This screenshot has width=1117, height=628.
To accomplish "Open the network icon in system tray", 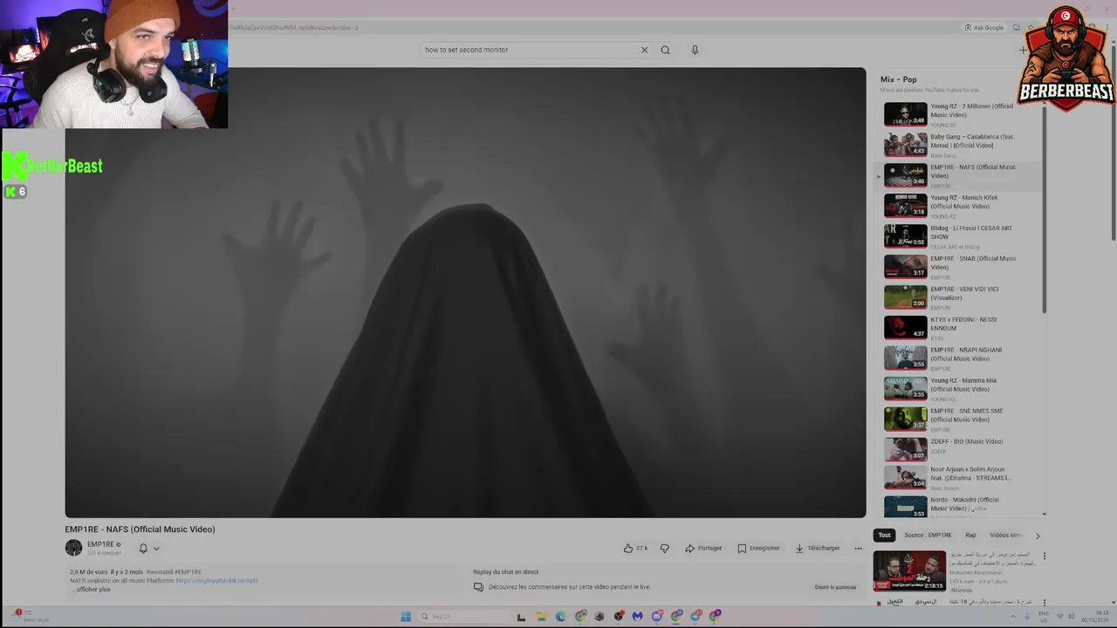I will (1059, 617).
